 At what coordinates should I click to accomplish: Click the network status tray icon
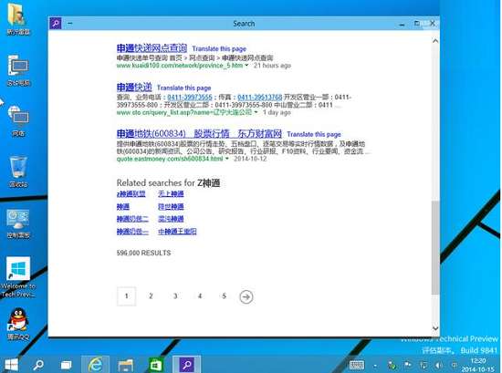(424, 365)
